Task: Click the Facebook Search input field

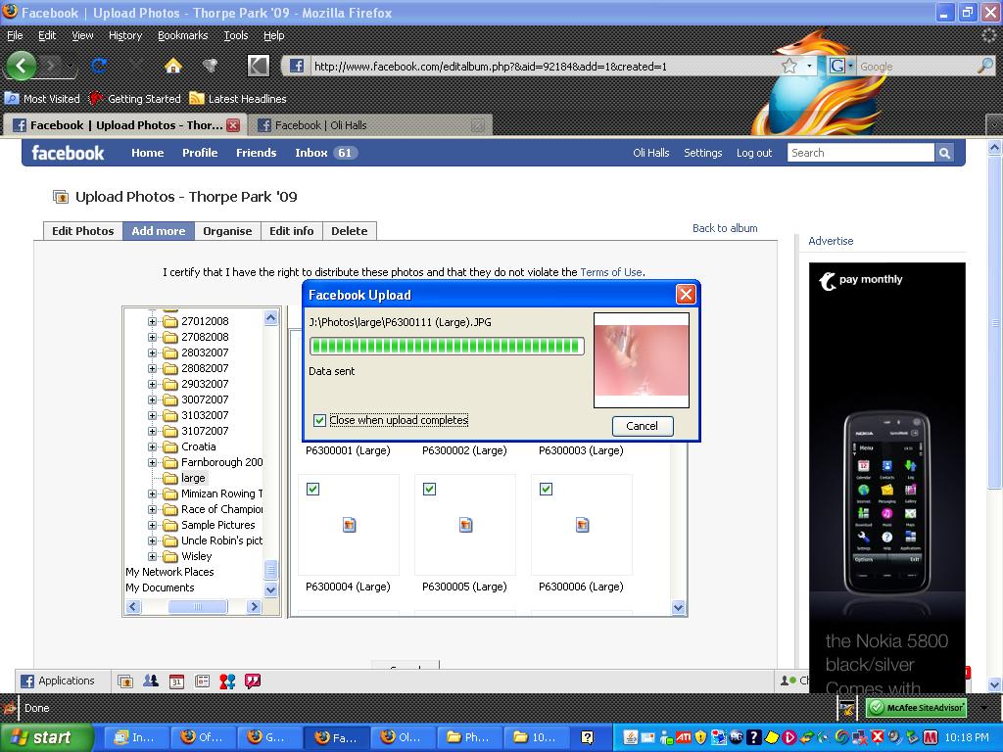Action: pos(860,153)
